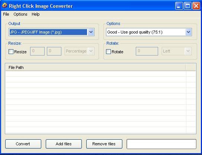Open the File menu
The height and width of the screenshot is (155, 202).
click(6, 14)
